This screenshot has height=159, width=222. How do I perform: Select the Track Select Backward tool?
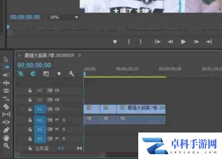pyautogui.click(x=6, y=75)
